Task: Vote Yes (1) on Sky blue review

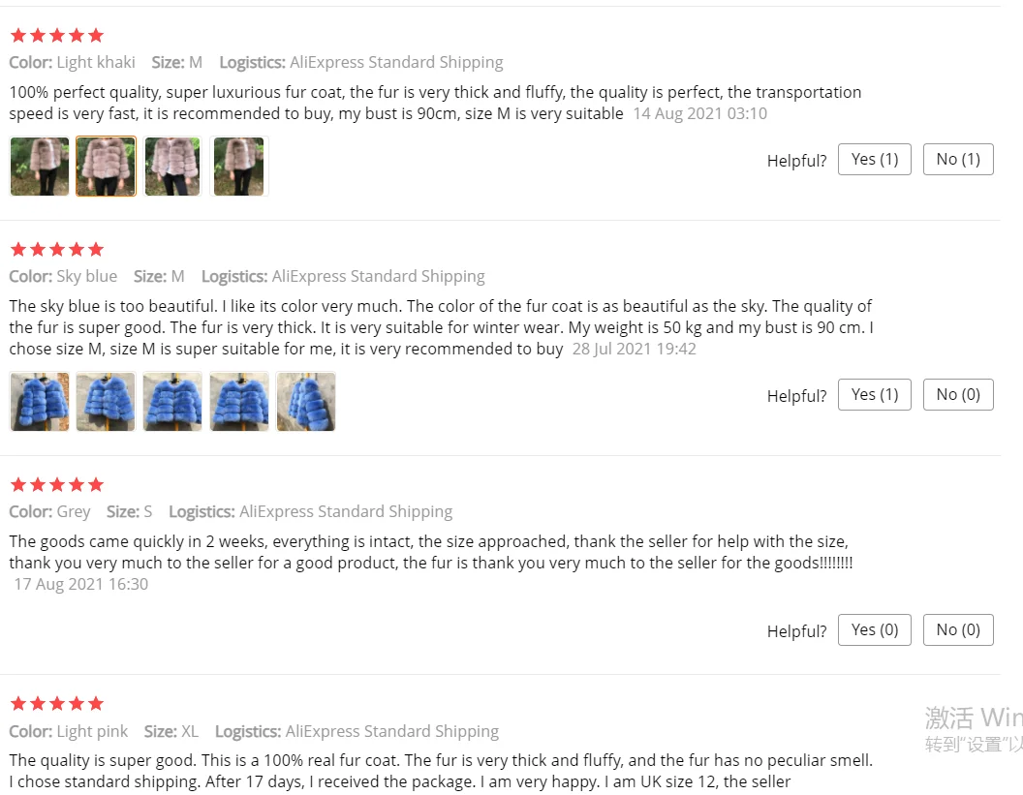Action: pyautogui.click(x=874, y=394)
